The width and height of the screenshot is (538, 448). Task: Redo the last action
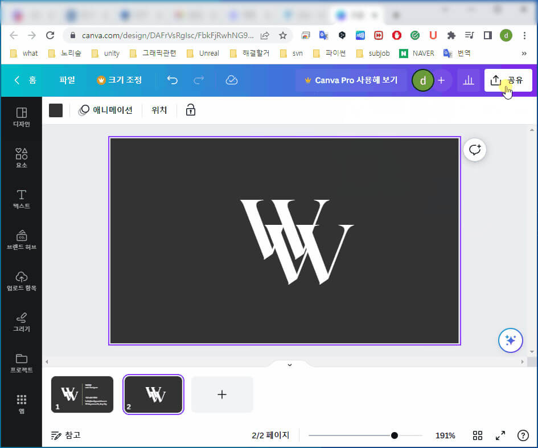pos(199,80)
